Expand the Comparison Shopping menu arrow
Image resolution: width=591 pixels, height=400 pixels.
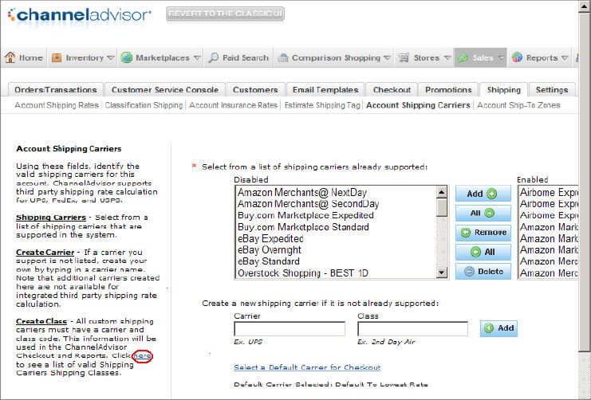pyautogui.click(x=387, y=58)
